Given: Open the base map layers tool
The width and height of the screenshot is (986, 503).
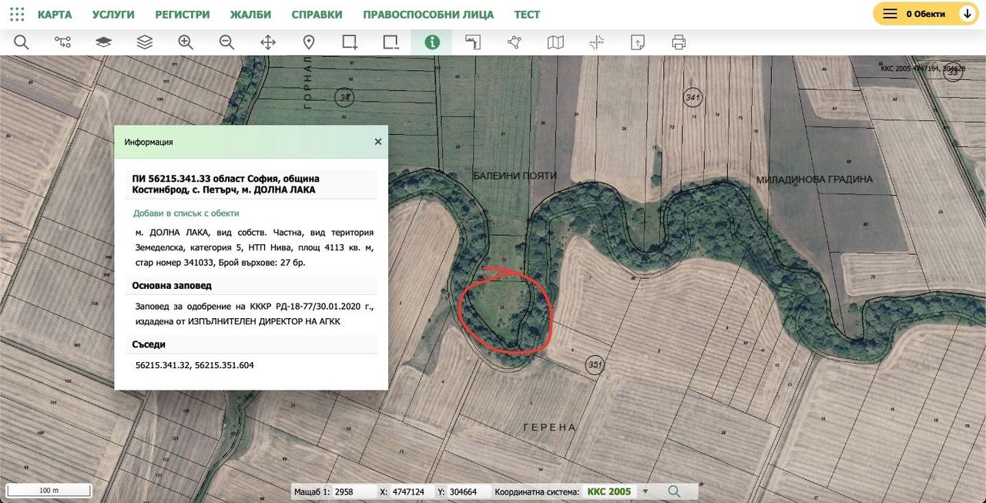Looking at the screenshot, I should tap(103, 42).
